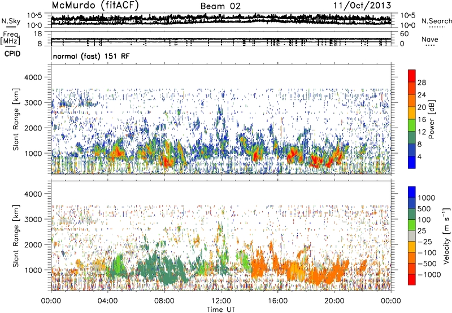Click the orange −500 to −100 Velocity segment
The height and width of the screenshot is (313, 452).
click(x=412, y=258)
